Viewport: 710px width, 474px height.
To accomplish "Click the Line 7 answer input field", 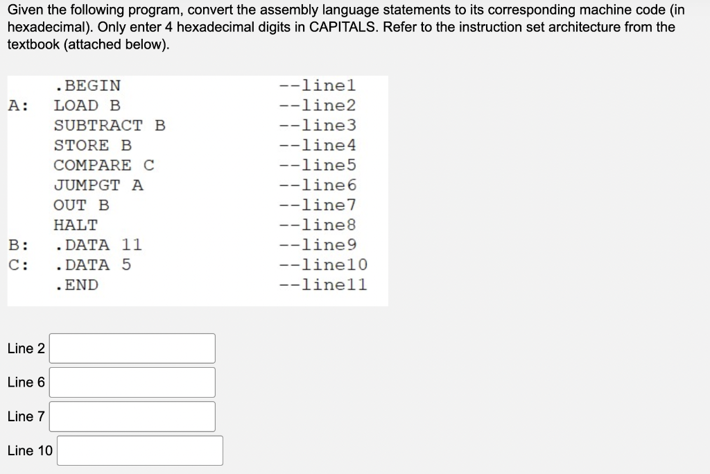I will (132, 416).
